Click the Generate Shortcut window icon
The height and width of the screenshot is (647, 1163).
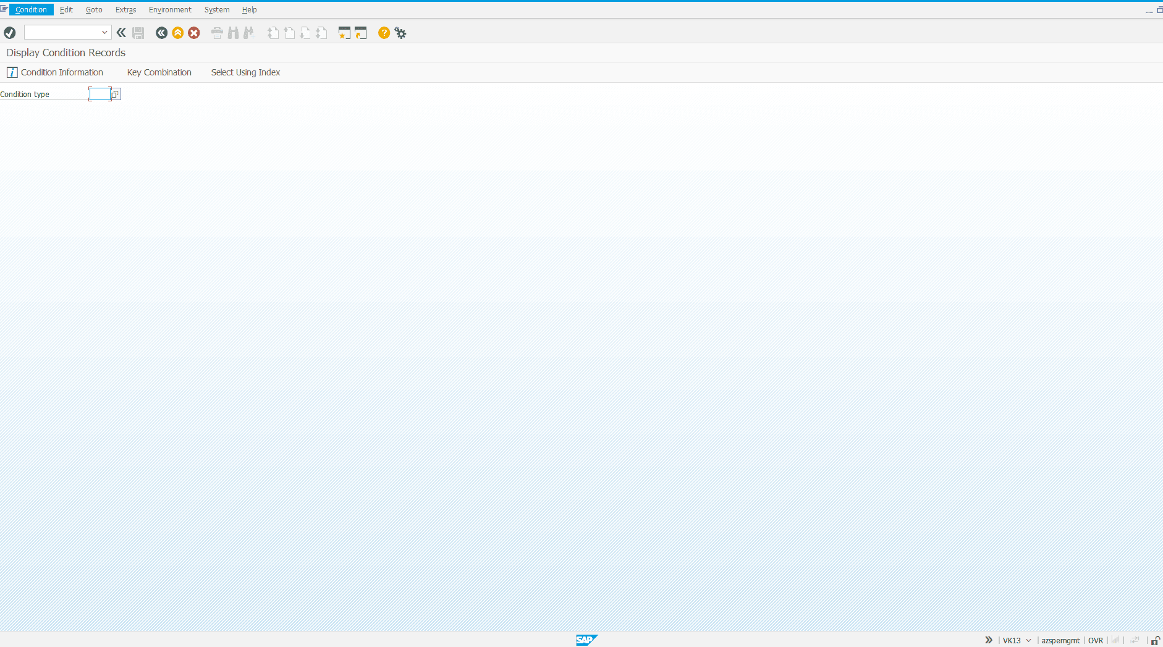360,33
